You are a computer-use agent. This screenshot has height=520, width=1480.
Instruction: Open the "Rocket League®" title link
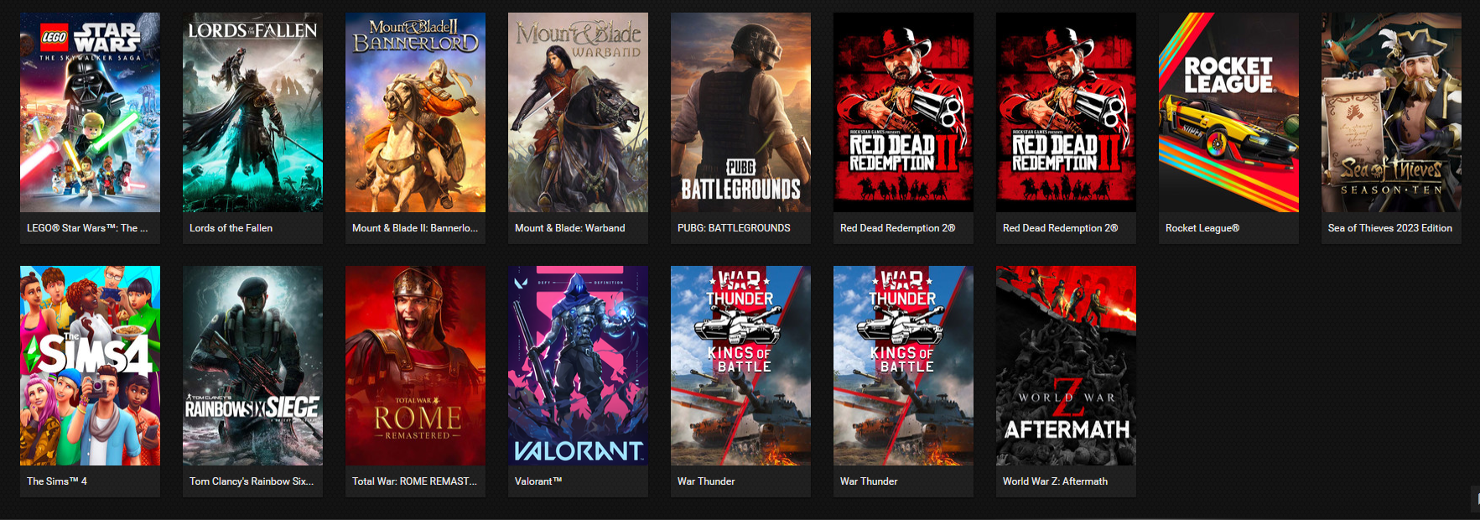click(1202, 228)
